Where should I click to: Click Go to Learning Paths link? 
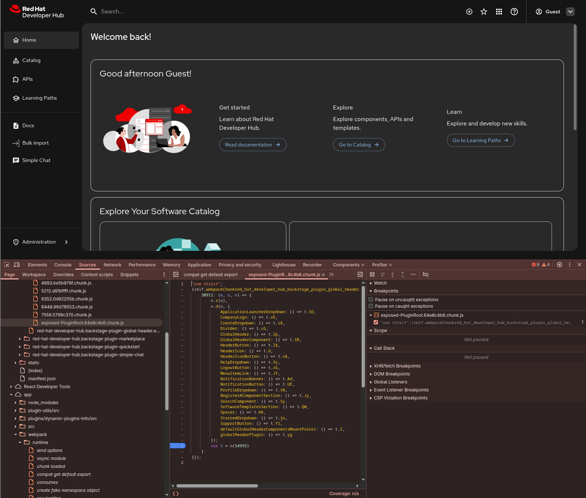[481, 140]
